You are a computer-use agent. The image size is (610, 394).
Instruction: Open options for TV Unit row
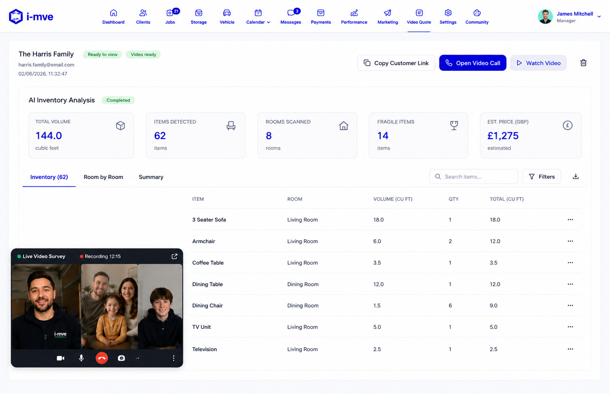(x=571, y=327)
